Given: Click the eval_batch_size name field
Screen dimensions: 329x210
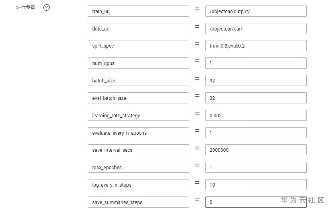Looking at the screenshot, I should pyautogui.click(x=138, y=98).
